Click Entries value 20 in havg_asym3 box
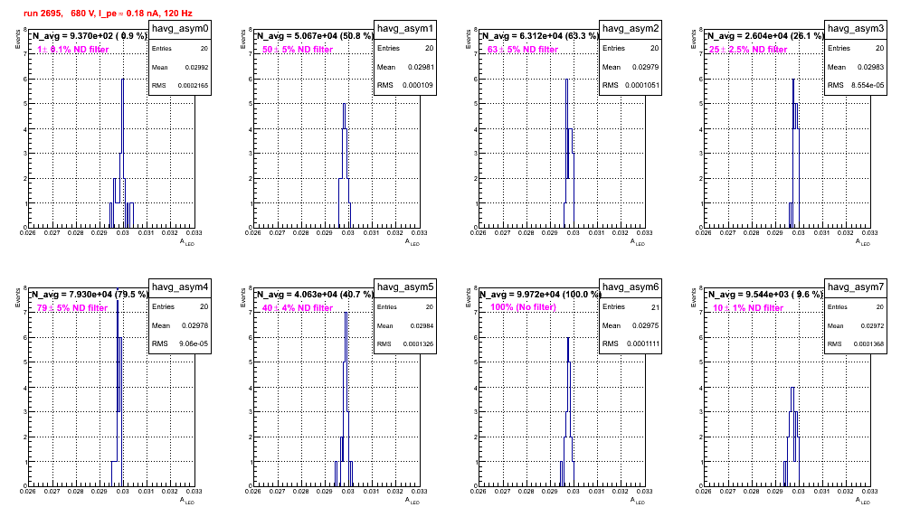The height and width of the screenshot is (517, 901). tap(879, 48)
